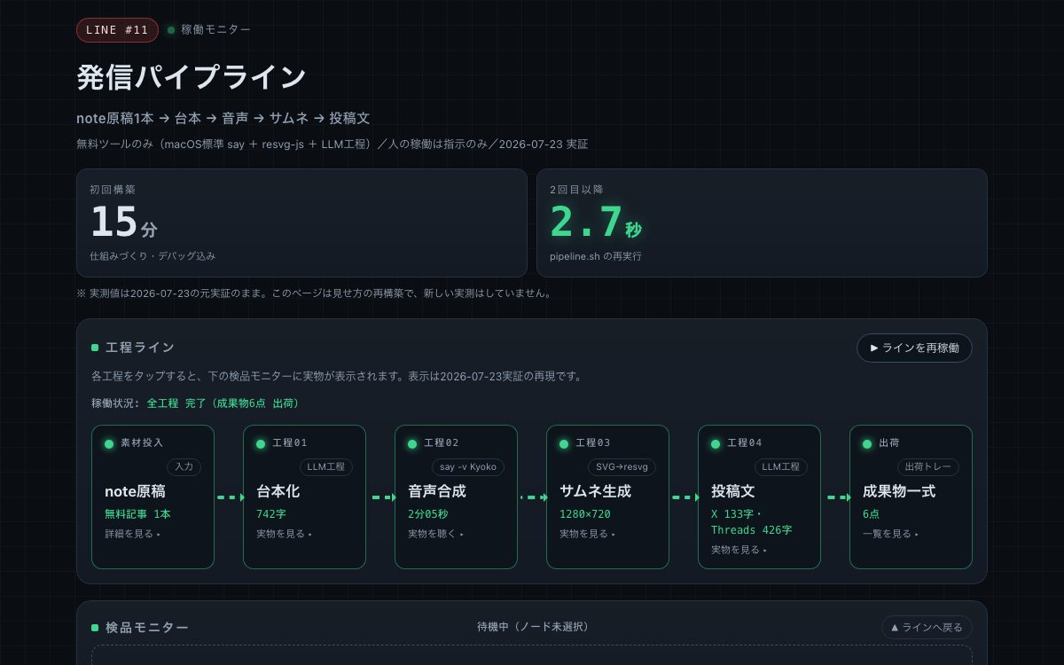Click the ラインを再稼働 button

914,348
